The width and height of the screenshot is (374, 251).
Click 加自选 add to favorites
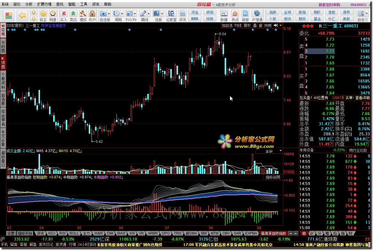pos(227,25)
